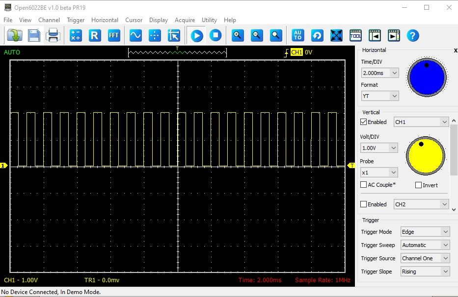The image size is (458, 297).
Task: Disable the CH1 Enabled checkbox
Action: click(364, 122)
